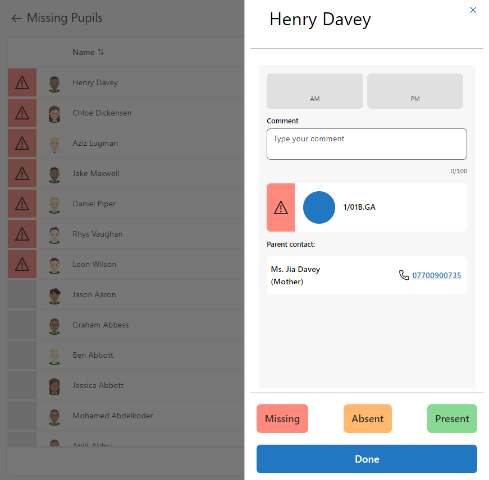489x480 pixels.
Task: Call the phone number 07700900735
Action: 436,275
